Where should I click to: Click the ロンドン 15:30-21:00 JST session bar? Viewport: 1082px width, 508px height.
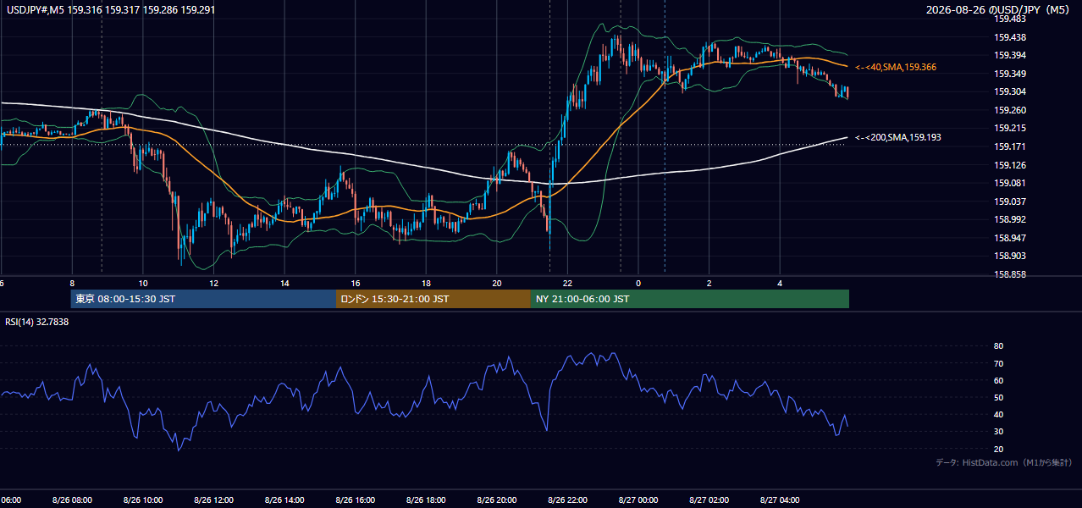pyautogui.click(x=433, y=299)
